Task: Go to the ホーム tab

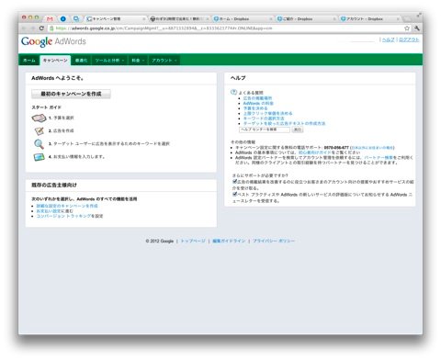Action: pos(29,61)
